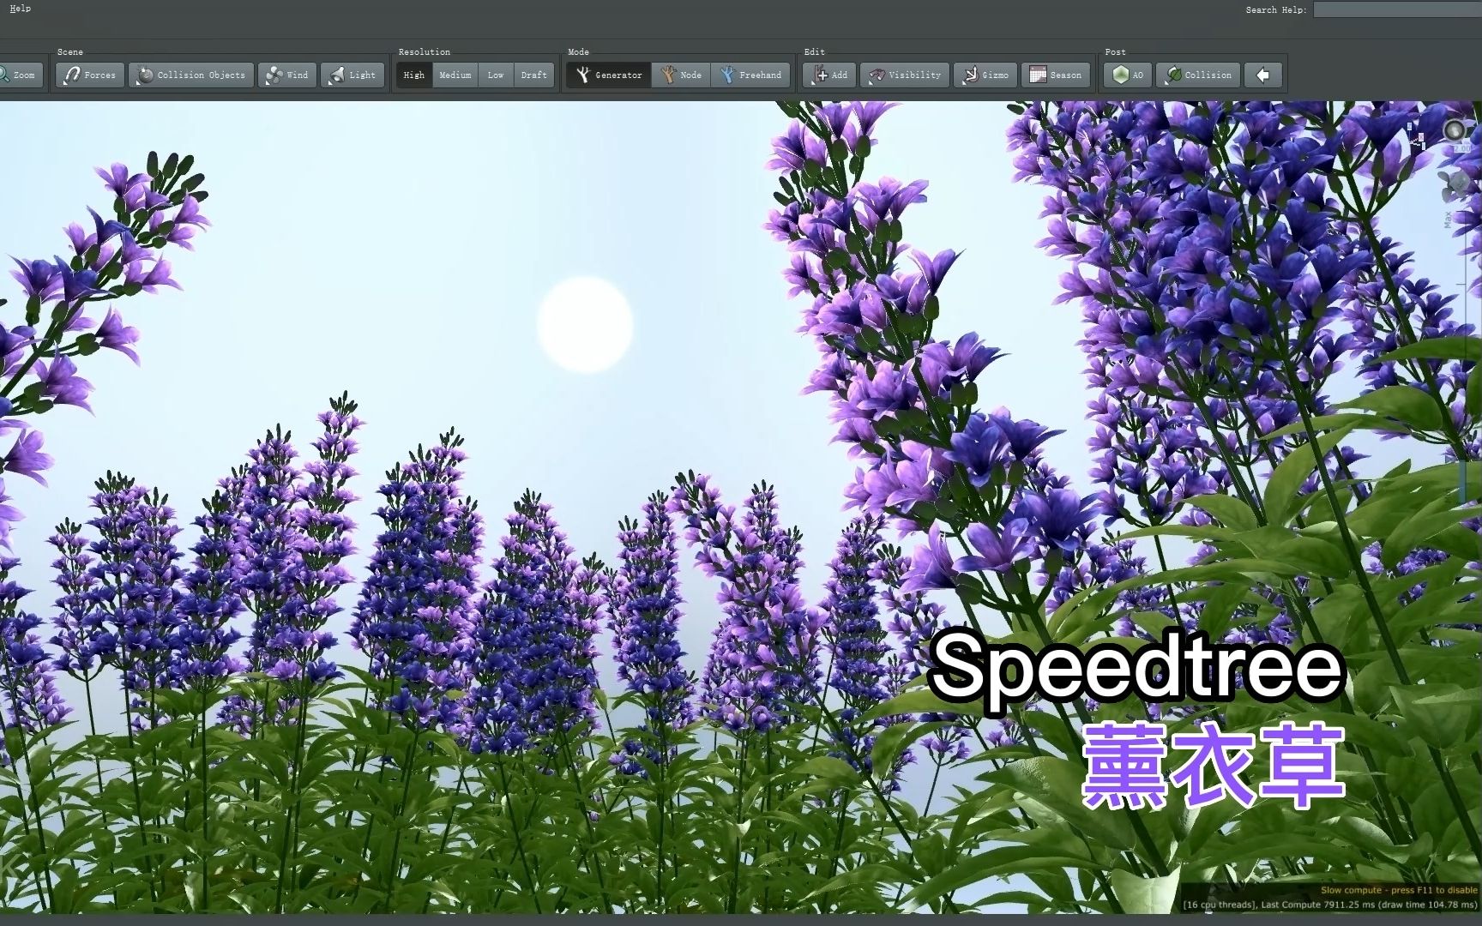Image resolution: width=1482 pixels, height=926 pixels.
Task: Toggle the Light button in Scene toolbar
Action: 352,75
